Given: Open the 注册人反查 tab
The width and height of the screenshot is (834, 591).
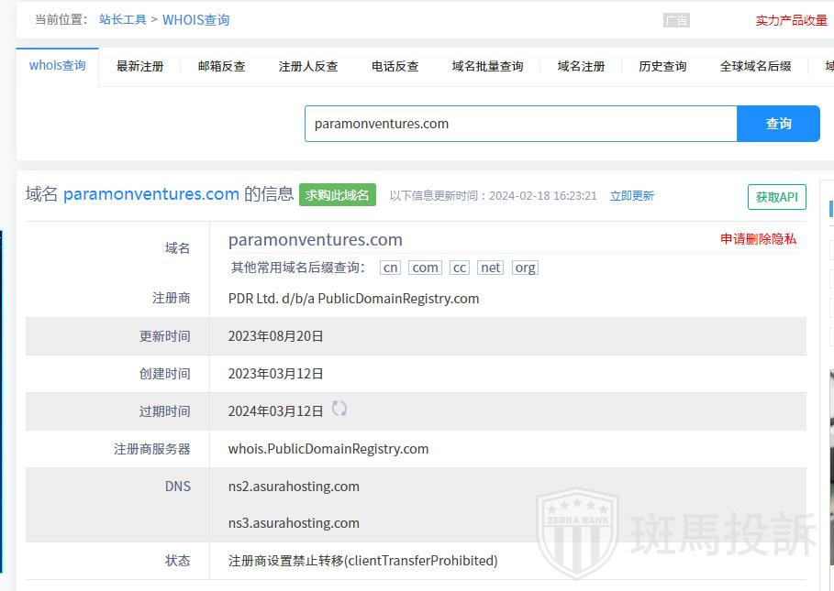Looking at the screenshot, I should pyautogui.click(x=308, y=66).
